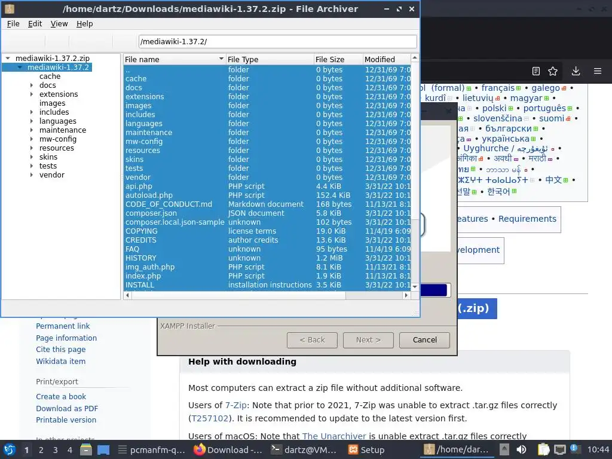The image size is (612, 459).
Task: Expand the skins folder in tree
Action: [x=32, y=157]
